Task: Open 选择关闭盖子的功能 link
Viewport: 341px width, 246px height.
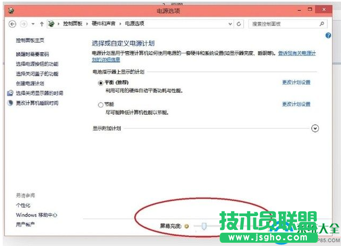Action: click(37, 74)
